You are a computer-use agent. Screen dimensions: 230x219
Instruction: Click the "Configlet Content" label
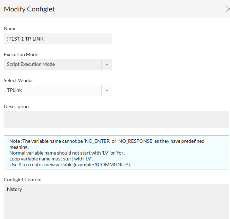point(23,179)
